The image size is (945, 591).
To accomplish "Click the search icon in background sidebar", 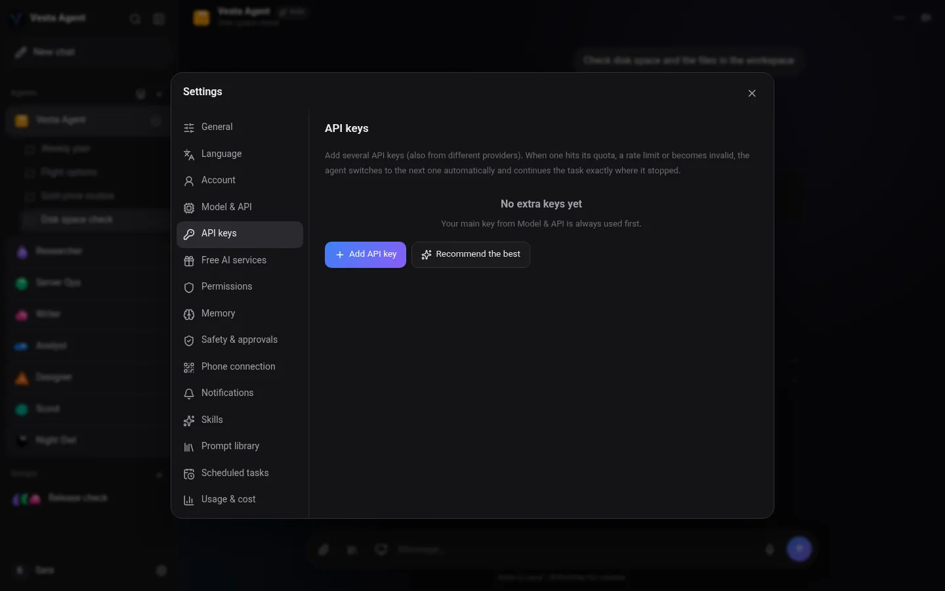I will click(x=135, y=19).
